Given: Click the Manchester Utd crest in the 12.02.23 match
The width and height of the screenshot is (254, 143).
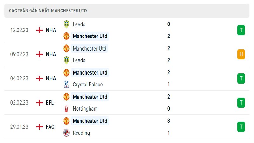Looking at the screenshot, I should pyautogui.click(x=66, y=36).
